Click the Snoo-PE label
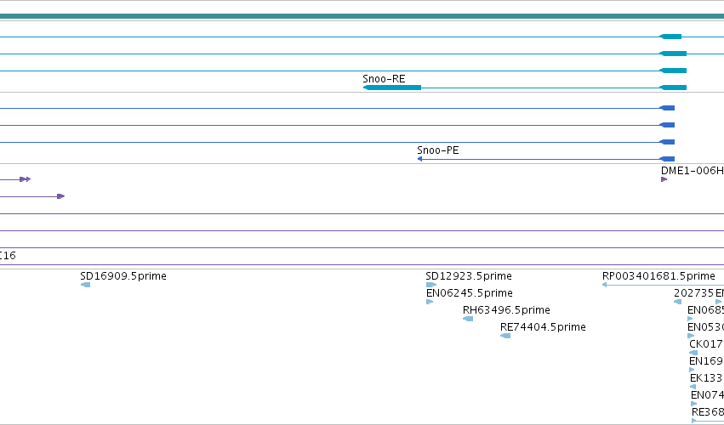 coord(438,150)
